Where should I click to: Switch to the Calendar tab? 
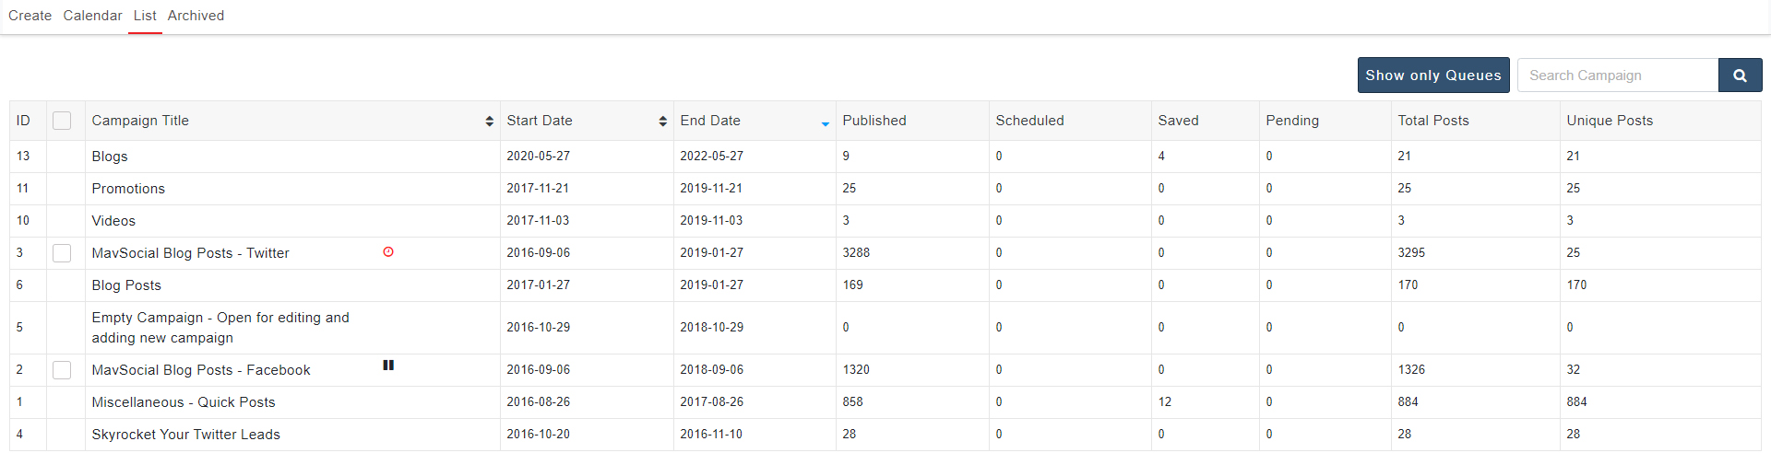point(92,16)
